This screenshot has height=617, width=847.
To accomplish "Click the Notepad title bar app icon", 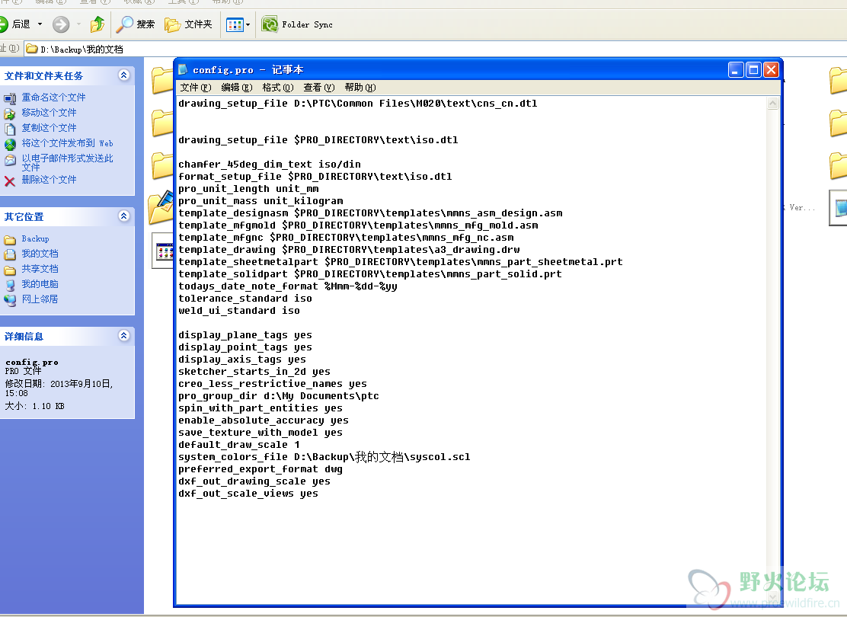I will 183,69.
